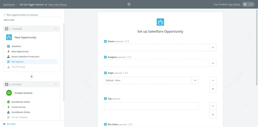Click the sidebar vertical scrollbar
The height and width of the screenshot is (127, 258).
coord(64,63)
